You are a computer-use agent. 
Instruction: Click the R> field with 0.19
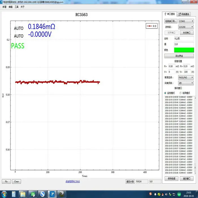(x=186, y=66)
